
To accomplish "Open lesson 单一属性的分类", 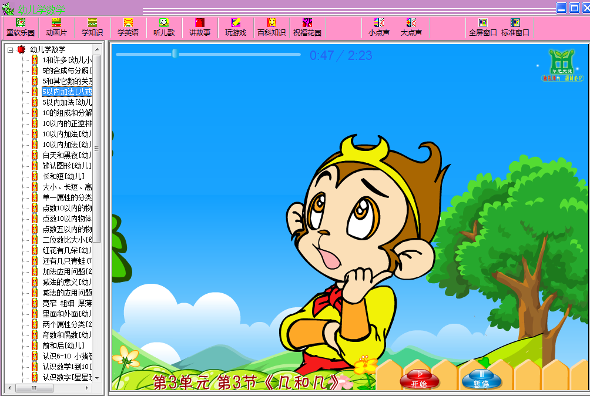I will coord(66,197).
